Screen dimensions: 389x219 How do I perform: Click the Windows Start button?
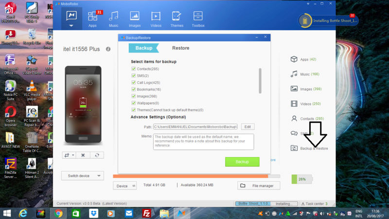(x=7, y=213)
